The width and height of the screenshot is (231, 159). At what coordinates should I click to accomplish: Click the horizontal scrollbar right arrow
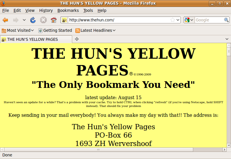pos(224,149)
